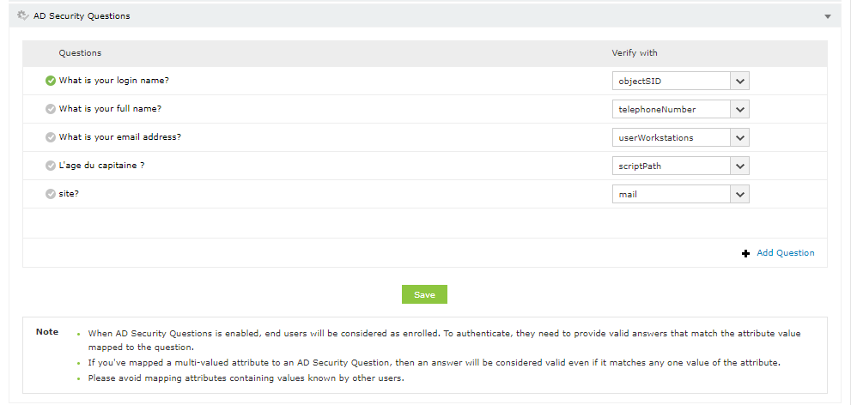Open the objectSID attribute dropdown
Image resolution: width=851 pixels, height=405 pixels.
pos(740,82)
